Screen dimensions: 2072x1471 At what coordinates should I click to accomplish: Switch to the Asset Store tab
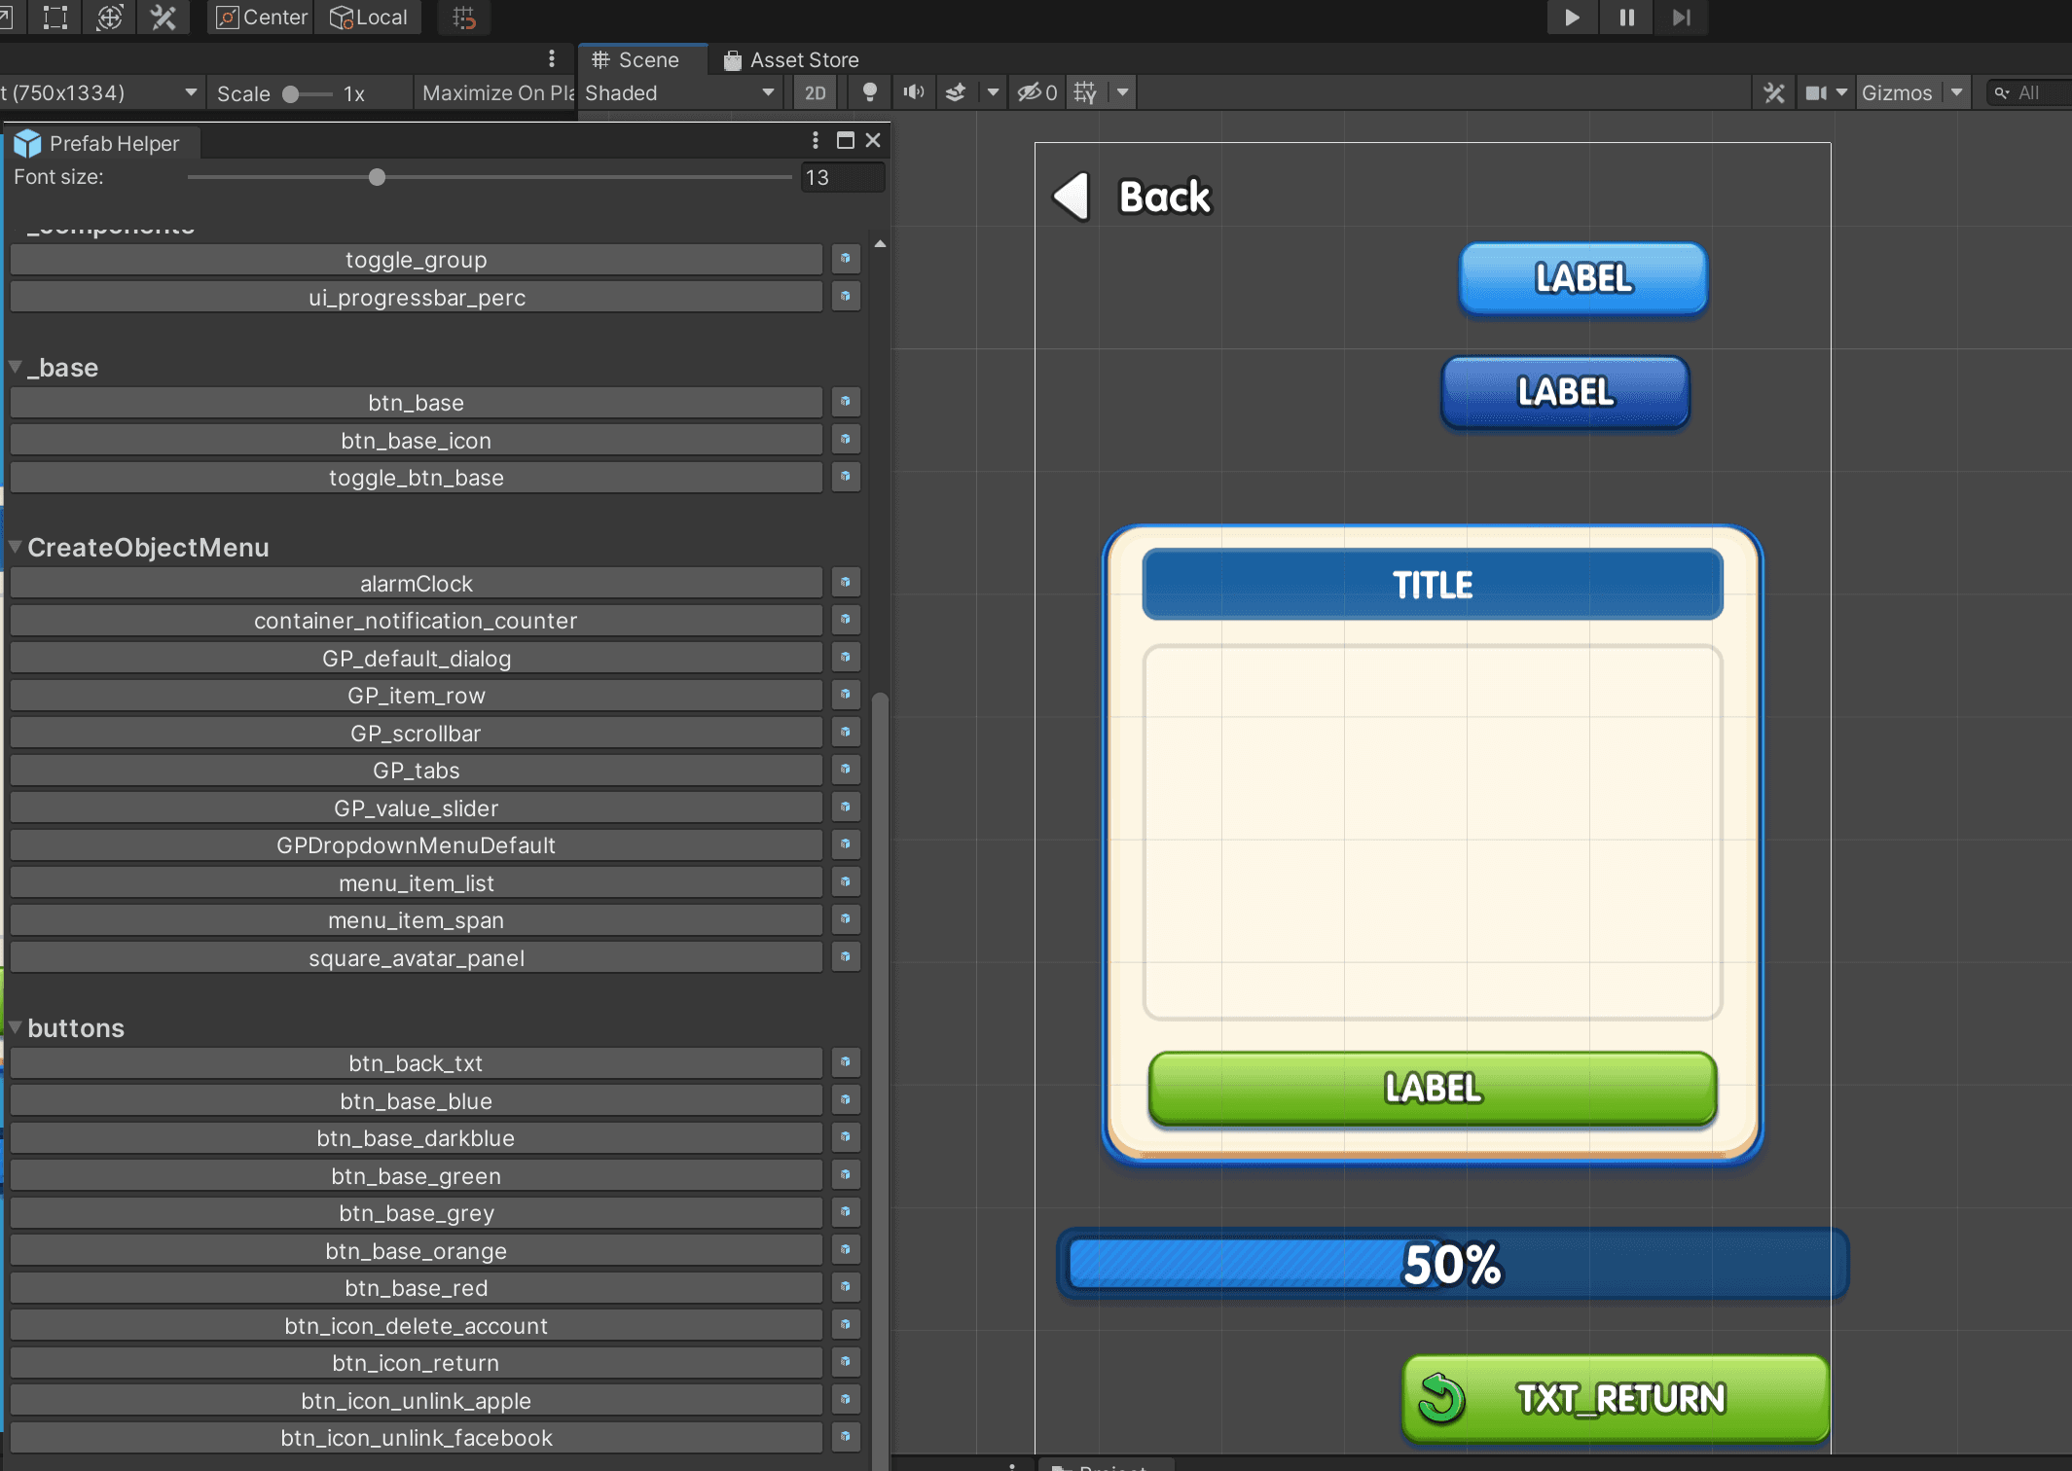click(791, 60)
